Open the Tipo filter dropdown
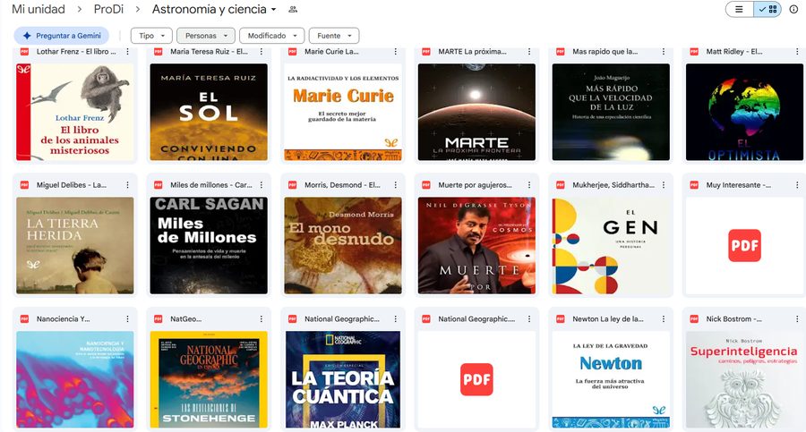Image resolution: width=806 pixels, height=432 pixels. click(151, 36)
